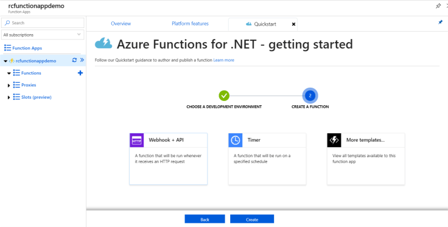This screenshot has width=448, height=227.
Task: Click the CHOOSE A DEVELOPMENT ENVIRONMENT step label
Action: point(224,107)
